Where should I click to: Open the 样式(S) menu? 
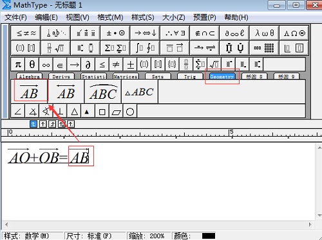(x=143, y=17)
